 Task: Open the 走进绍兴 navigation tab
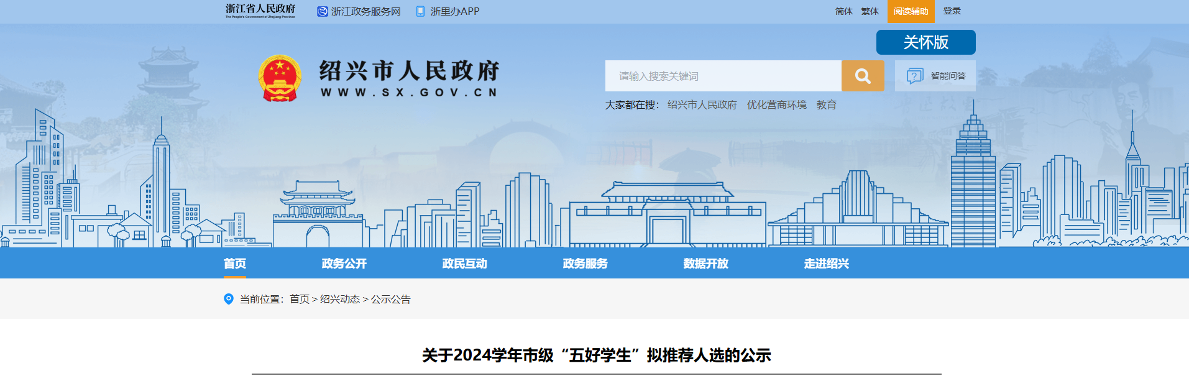826,264
